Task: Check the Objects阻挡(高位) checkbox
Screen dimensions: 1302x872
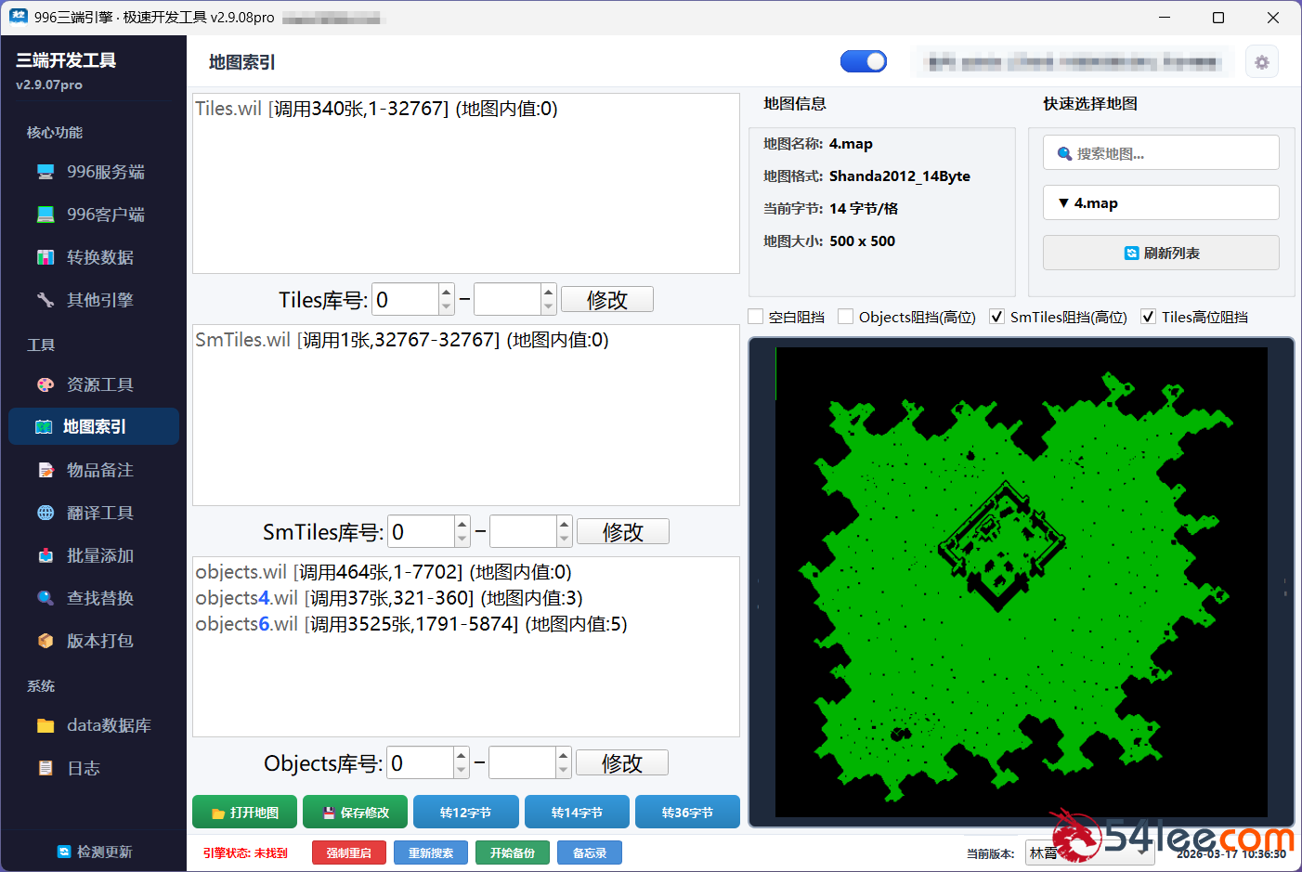Action: (x=846, y=317)
